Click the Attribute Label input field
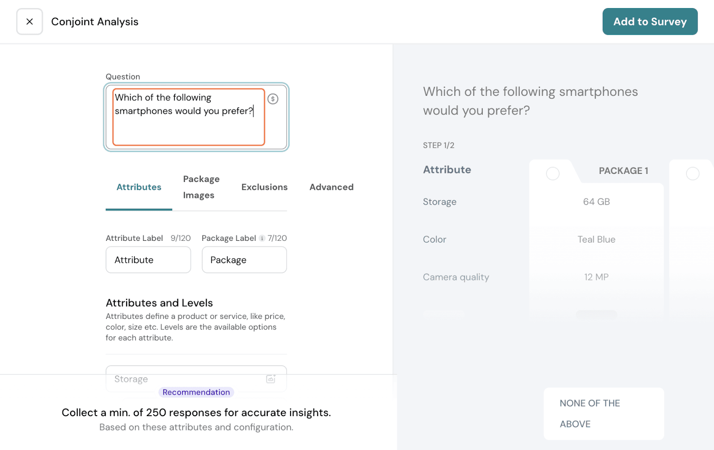Viewport: 714px width, 450px height. tap(148, 260)
